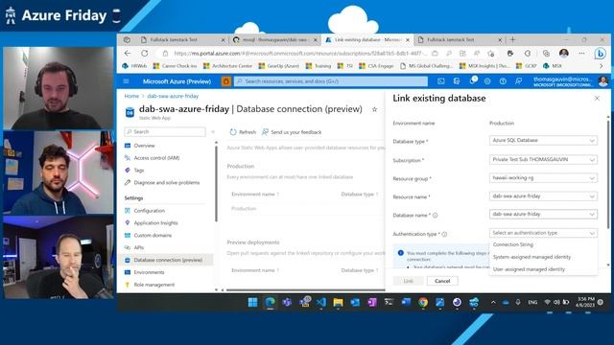This screenshot has width=614, height=345.
Task: Open Edge settings and more ellipsis
Action: coord(582,54)
